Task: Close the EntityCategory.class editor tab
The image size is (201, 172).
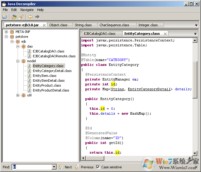Action: pyautogui.click(x=165, y=34)
